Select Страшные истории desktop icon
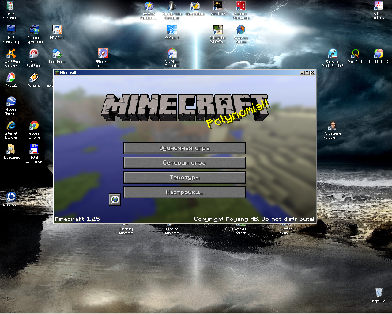Image resolution: width=392 pixels, height=314 pixels. [x=333, y=130]
